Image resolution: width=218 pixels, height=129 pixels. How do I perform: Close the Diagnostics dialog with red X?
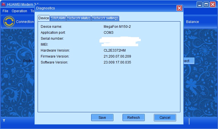pyautogui.click(x=179, y=8)
